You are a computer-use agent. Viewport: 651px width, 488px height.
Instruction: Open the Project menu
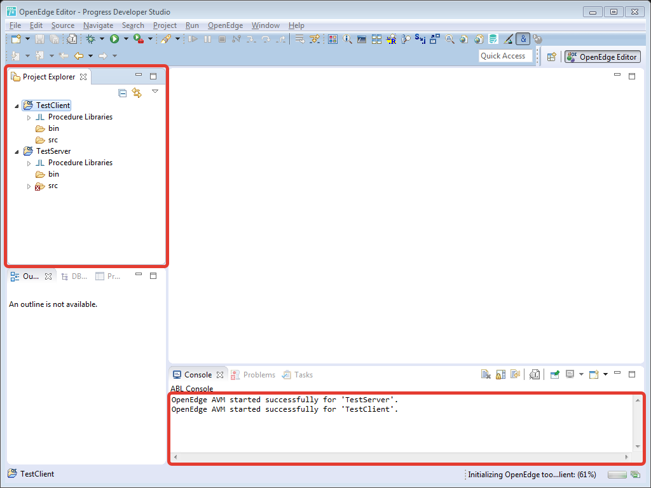(165, 25)
